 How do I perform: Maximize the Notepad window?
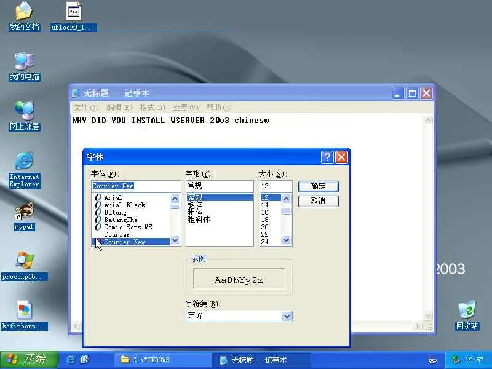(x=412, y=93)
